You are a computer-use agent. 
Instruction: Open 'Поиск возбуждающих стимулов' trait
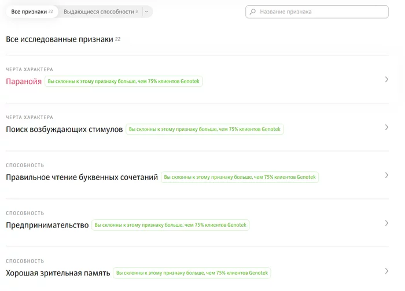coord(64,130)
